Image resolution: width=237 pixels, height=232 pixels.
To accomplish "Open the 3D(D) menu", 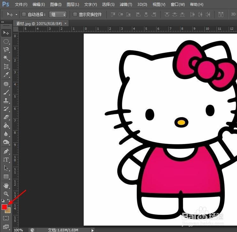I will coord(142,4).
